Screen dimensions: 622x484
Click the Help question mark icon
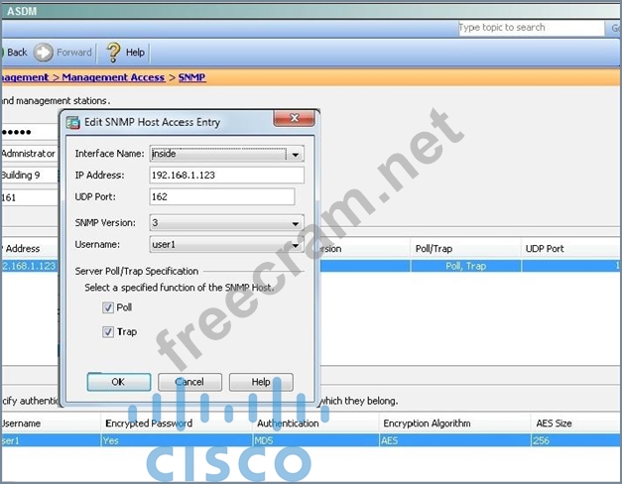coord(113,53)
